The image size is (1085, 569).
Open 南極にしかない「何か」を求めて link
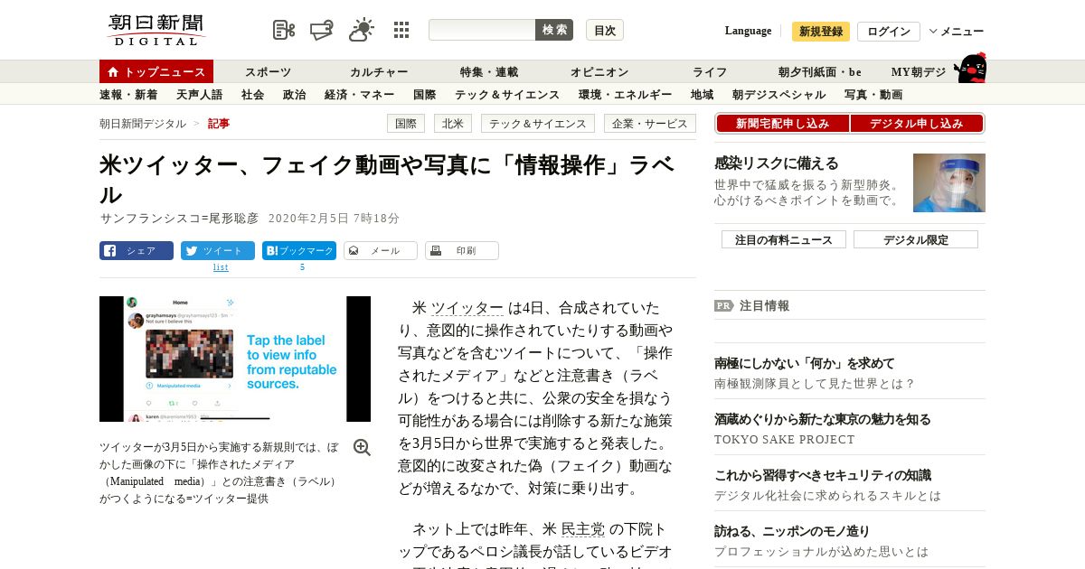pyautogui.click(x=805, y=363)
